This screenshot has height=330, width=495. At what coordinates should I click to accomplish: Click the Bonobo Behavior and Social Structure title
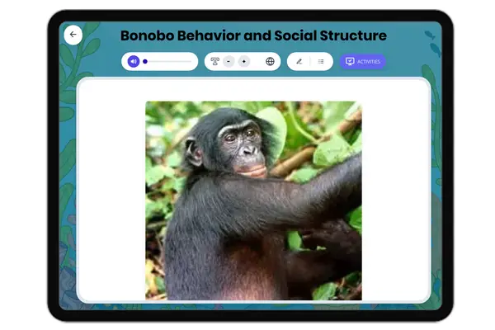coord(253,35)
